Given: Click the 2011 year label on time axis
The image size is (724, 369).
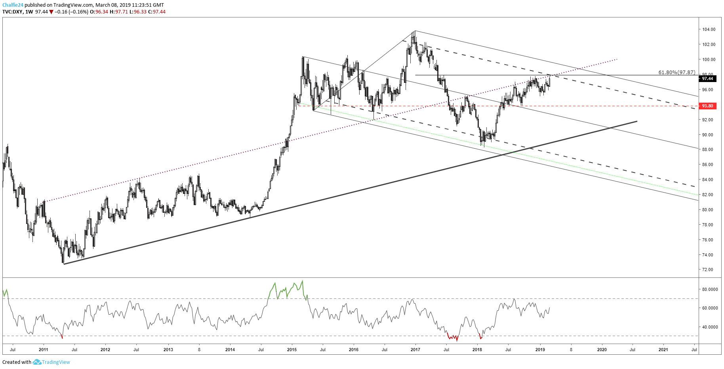Looking at the screenshot, I should click(44, 350).
